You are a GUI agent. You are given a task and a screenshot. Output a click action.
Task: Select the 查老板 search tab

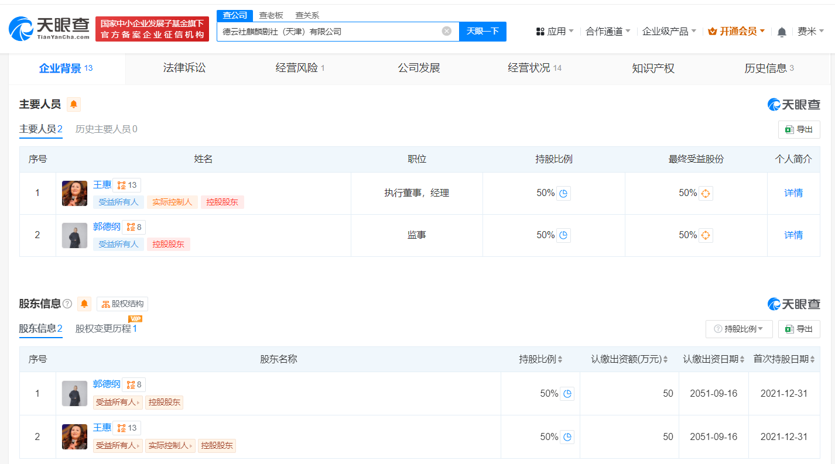[x=269, y=15]
